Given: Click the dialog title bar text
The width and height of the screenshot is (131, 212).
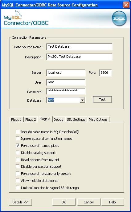Looking at the screenshot, I should point(50,5).
